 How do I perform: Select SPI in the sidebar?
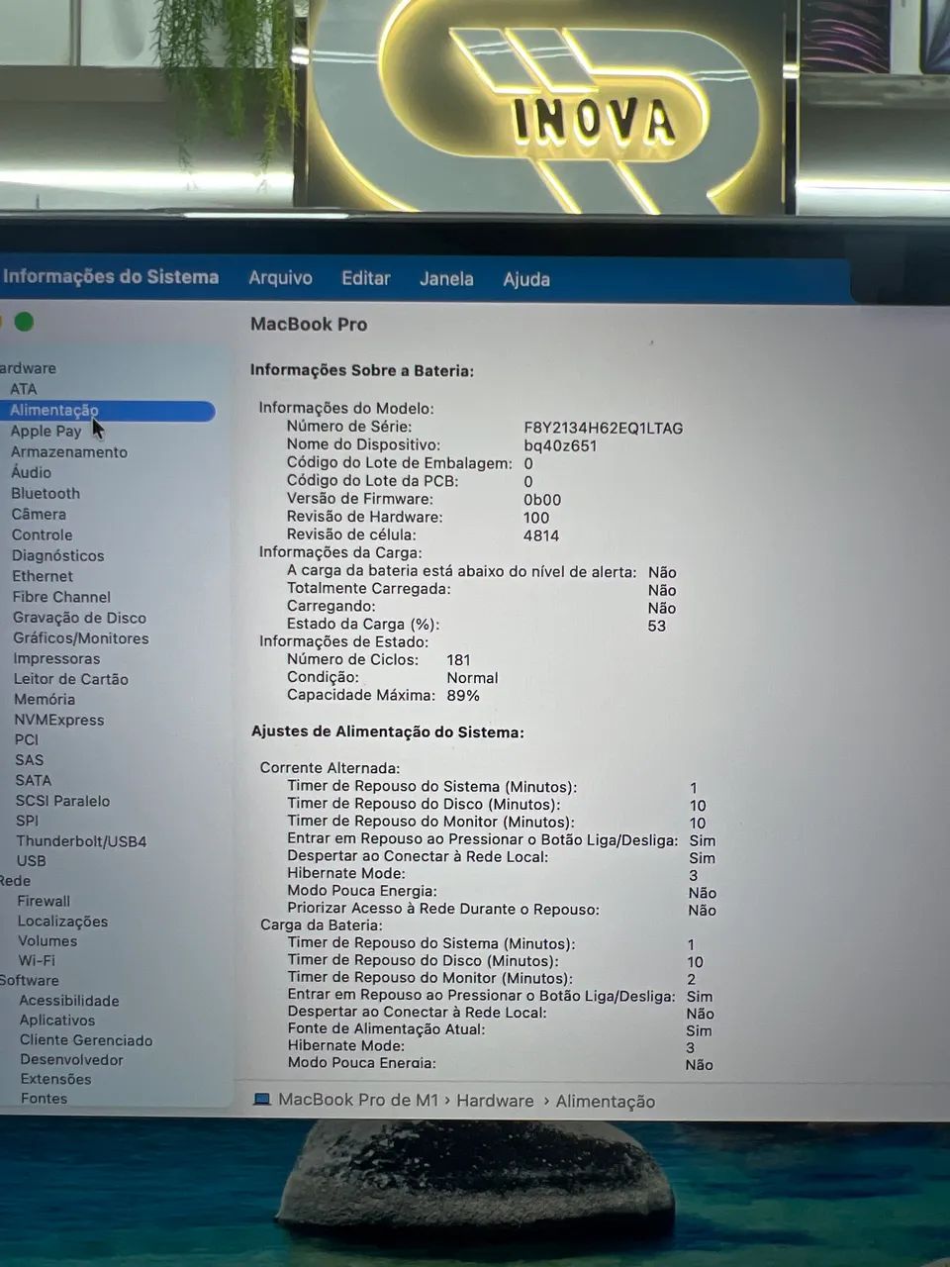pos(28,821)
